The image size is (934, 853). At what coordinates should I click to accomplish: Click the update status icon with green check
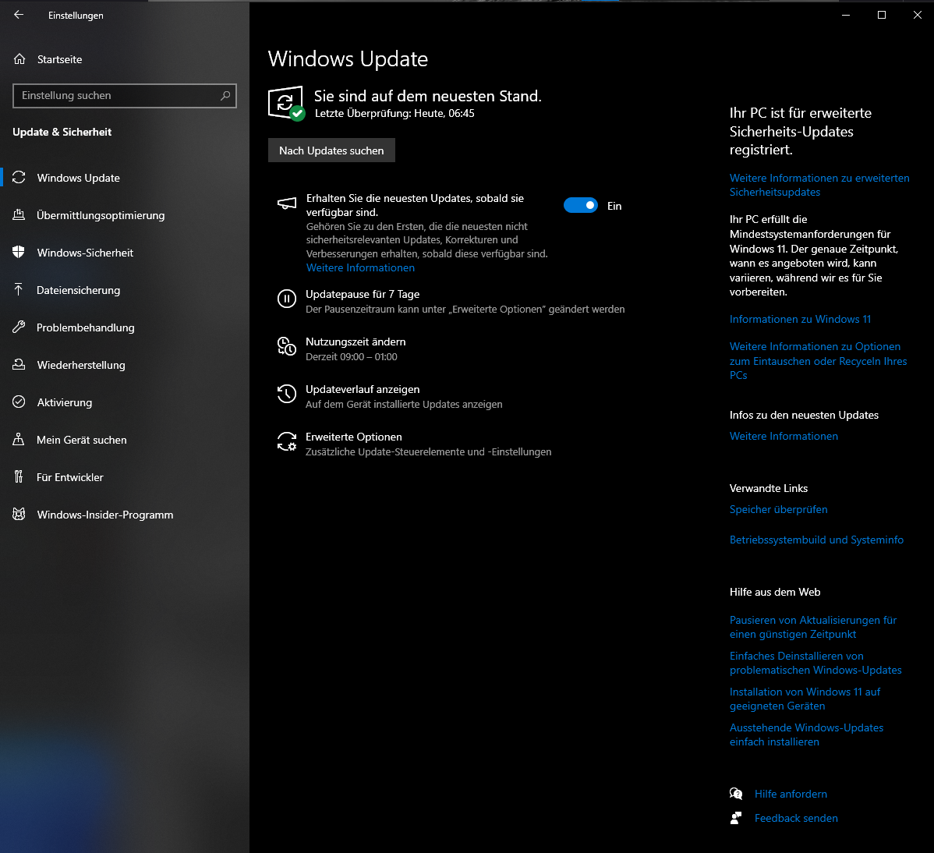point(286,103)
